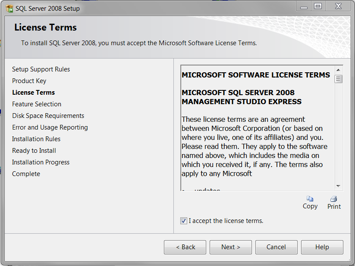Select 'Disk Space Requirements' in step list
Screen dimensions: 355x266
pos(48,116)
